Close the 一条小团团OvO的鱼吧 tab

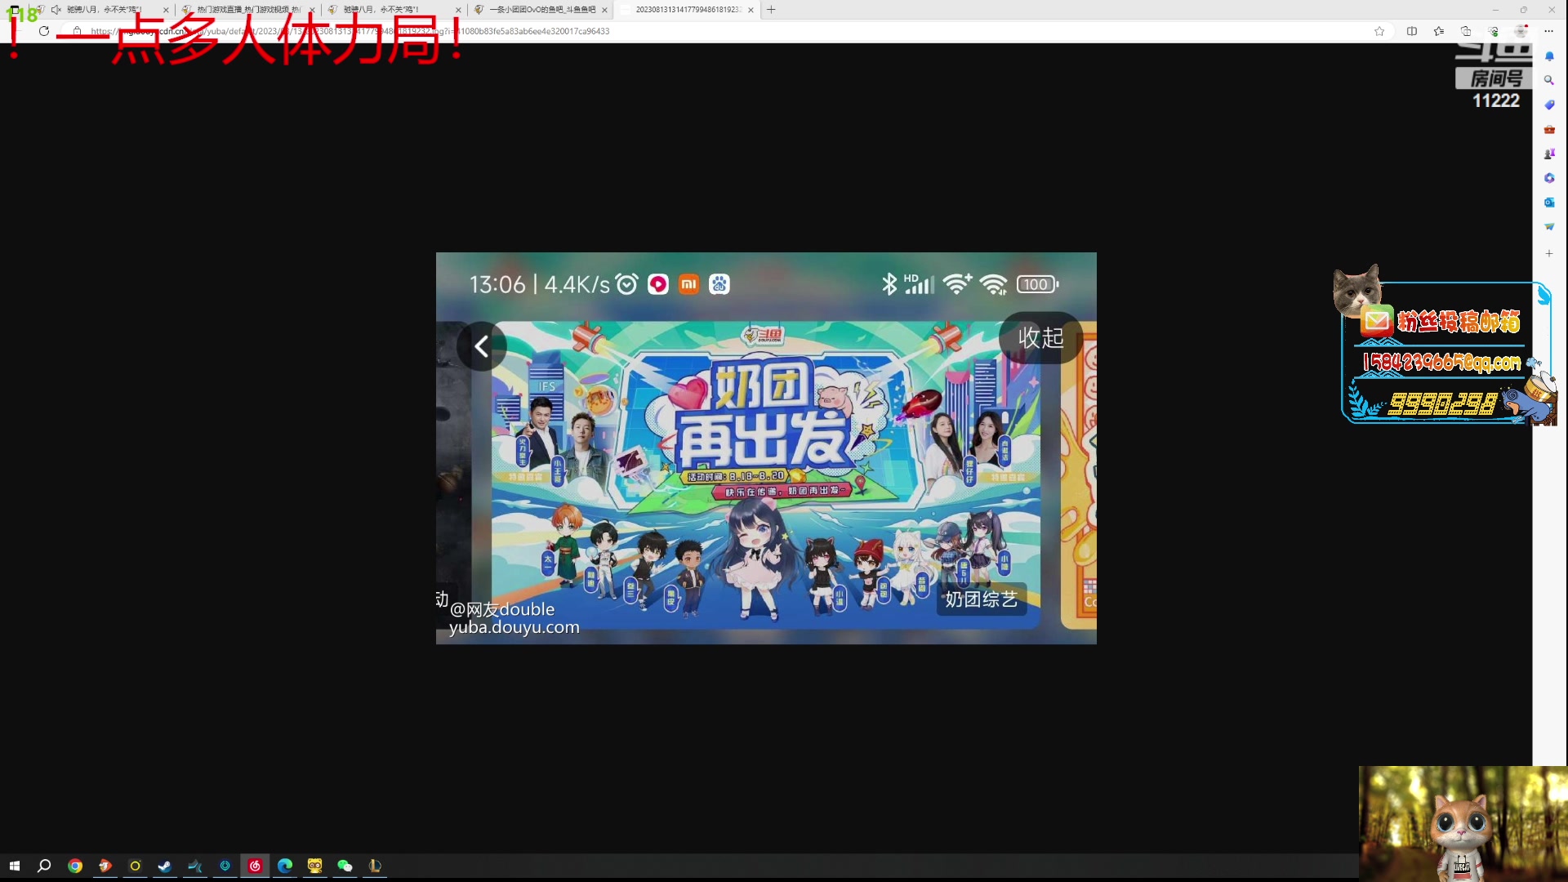tap(605, 10)
